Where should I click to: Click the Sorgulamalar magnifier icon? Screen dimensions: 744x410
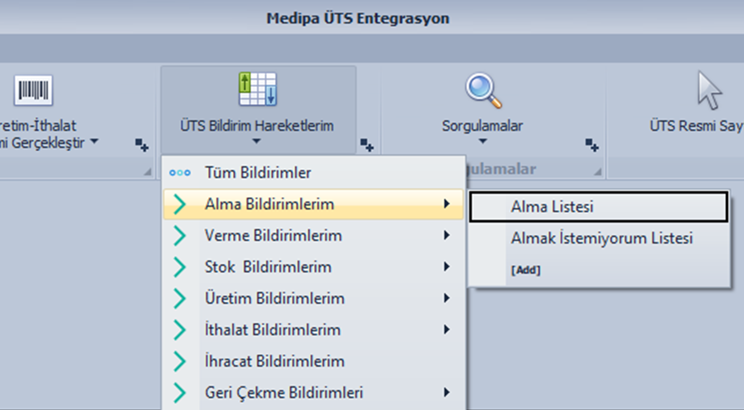483,90
